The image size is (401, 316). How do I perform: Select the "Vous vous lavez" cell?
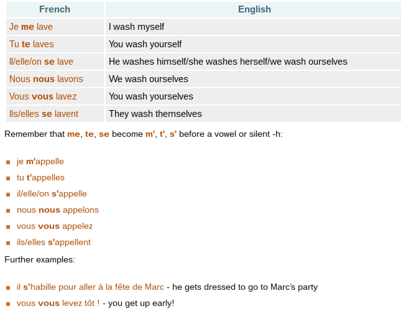pos(43,96)
